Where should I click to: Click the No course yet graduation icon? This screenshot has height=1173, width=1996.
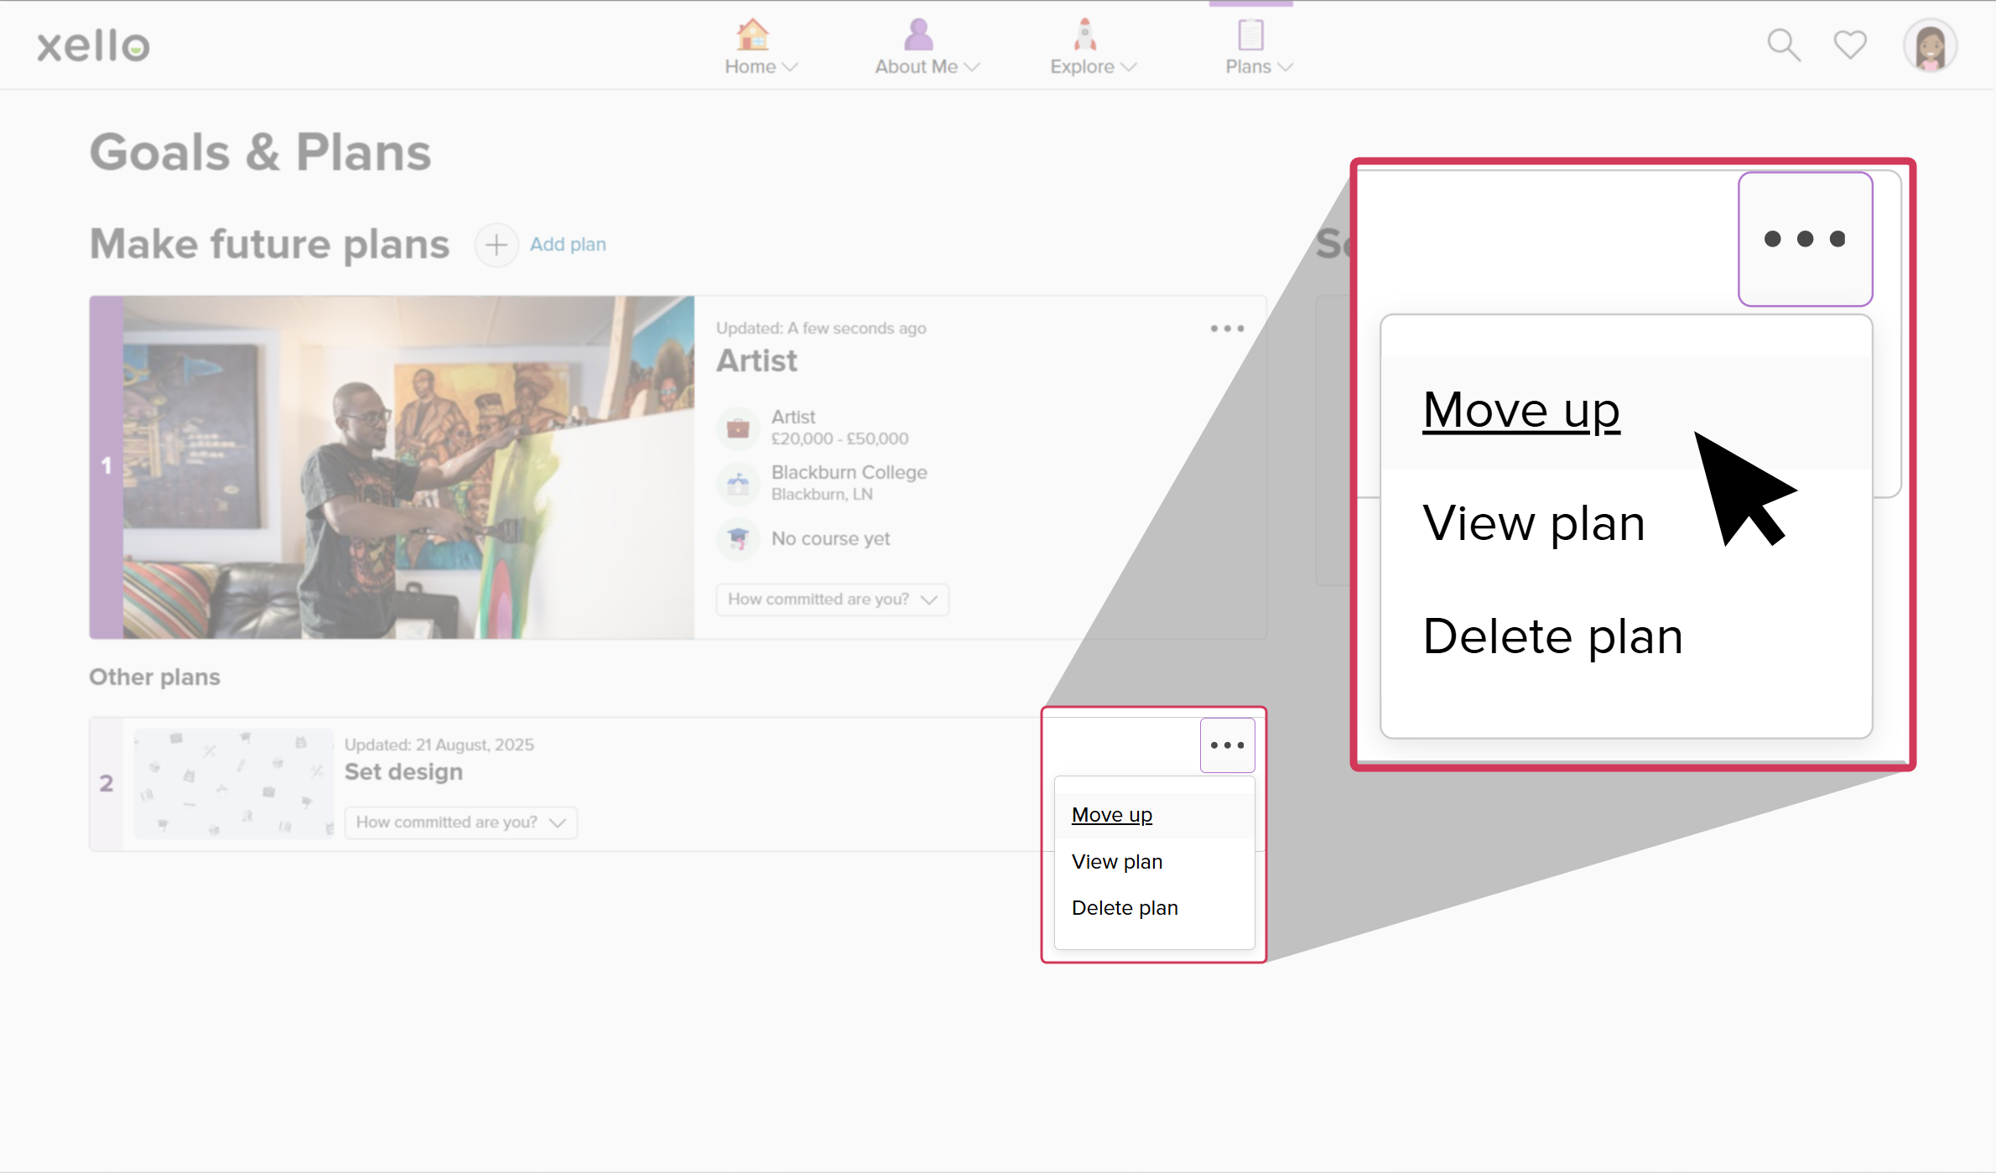click(738, 538)
